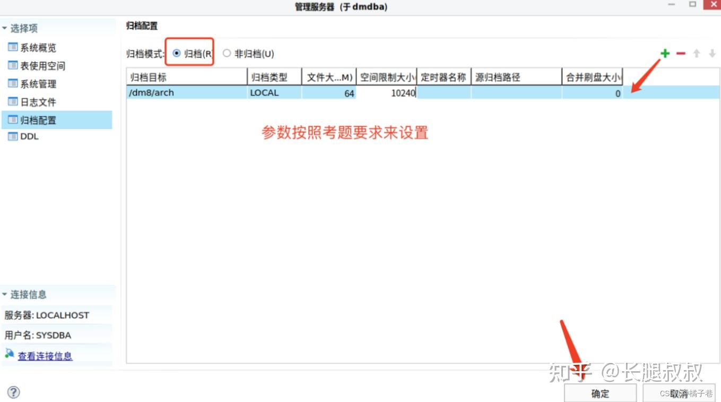Open the LOCAL archive type cell

[x=263, y=92]
